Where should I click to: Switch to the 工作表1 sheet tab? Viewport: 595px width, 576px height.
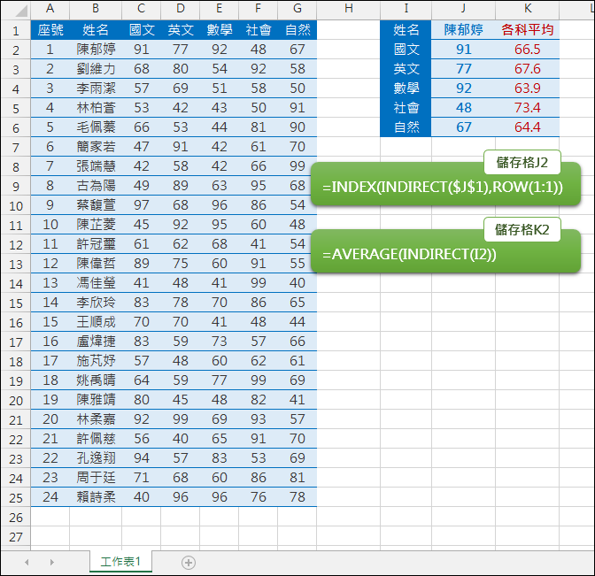pyautogui.click(x=120, y=562)
